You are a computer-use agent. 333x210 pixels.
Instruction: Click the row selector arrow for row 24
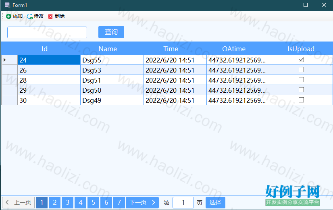tap(5, 60)
